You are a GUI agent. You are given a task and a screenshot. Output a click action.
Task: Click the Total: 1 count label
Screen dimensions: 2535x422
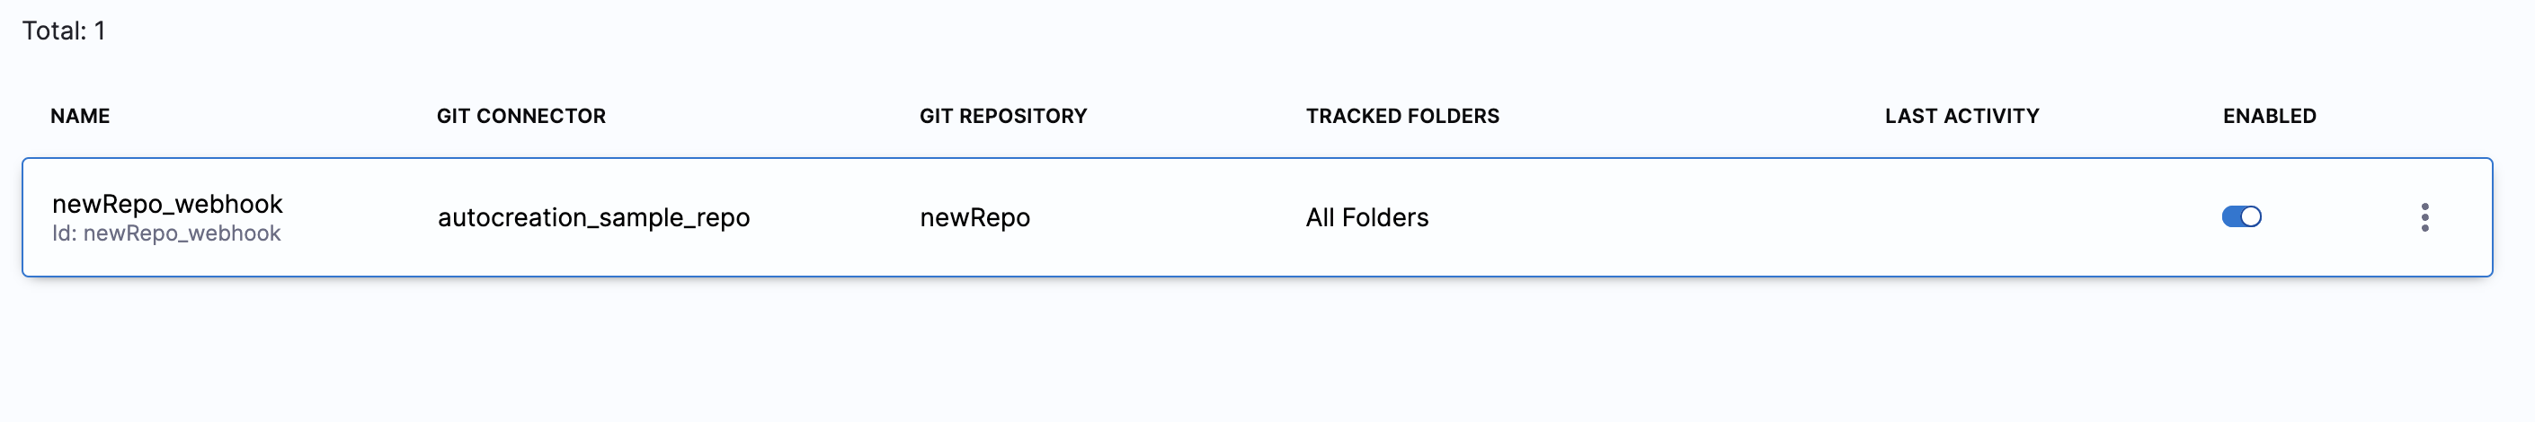tap(64, 31)
